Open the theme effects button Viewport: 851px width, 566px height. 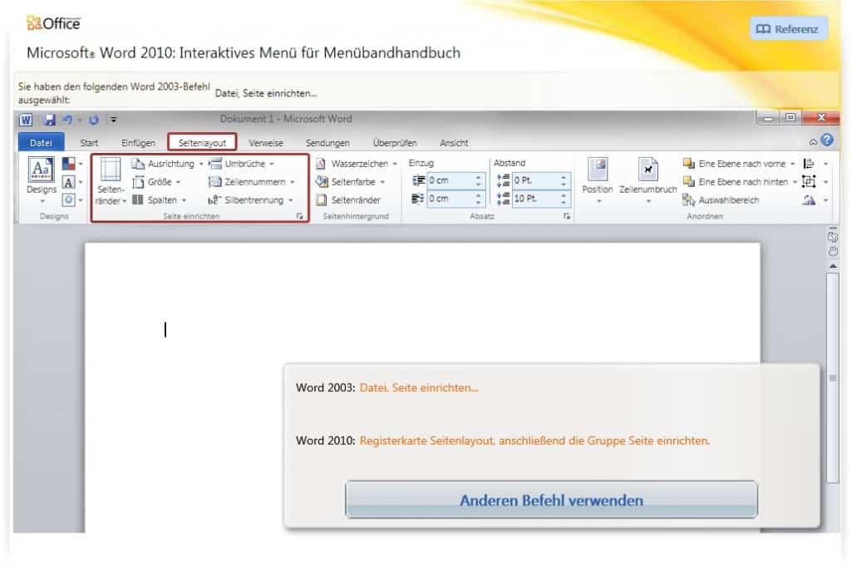(x=73, y=200)
